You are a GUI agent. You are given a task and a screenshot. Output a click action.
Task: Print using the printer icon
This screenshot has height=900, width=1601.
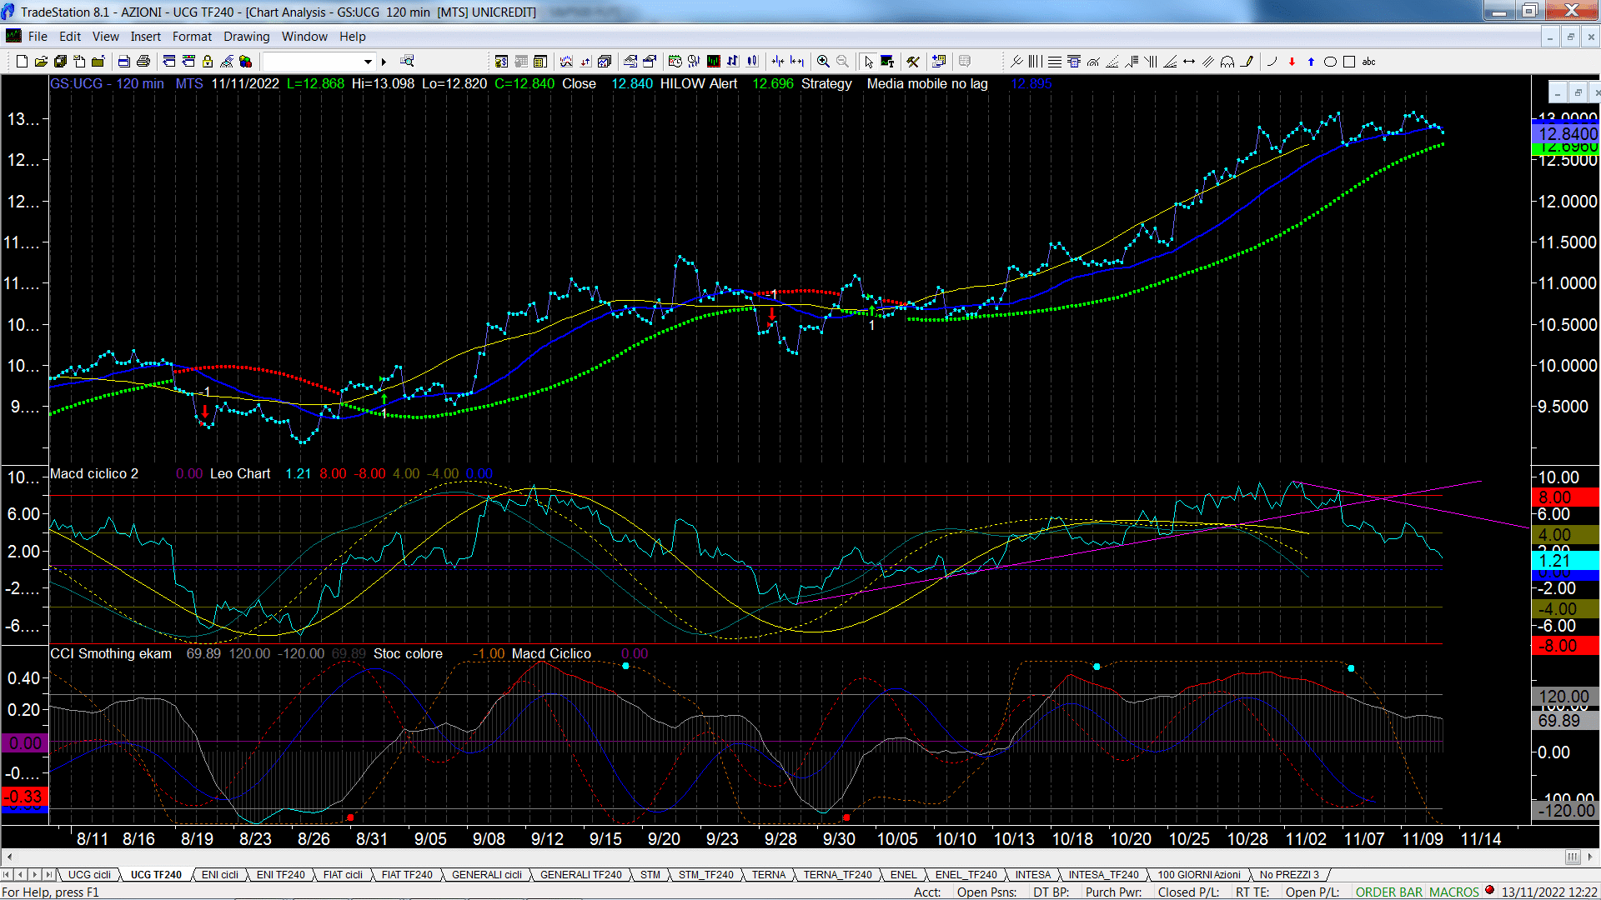coord(143,62)
